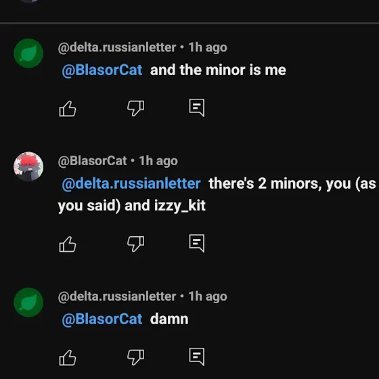This screenshot has width=379, height=379.
Task: Open green leaf avatar on first comment
Action: point(28,53)
